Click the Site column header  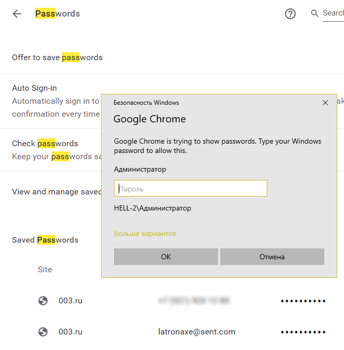45,270
